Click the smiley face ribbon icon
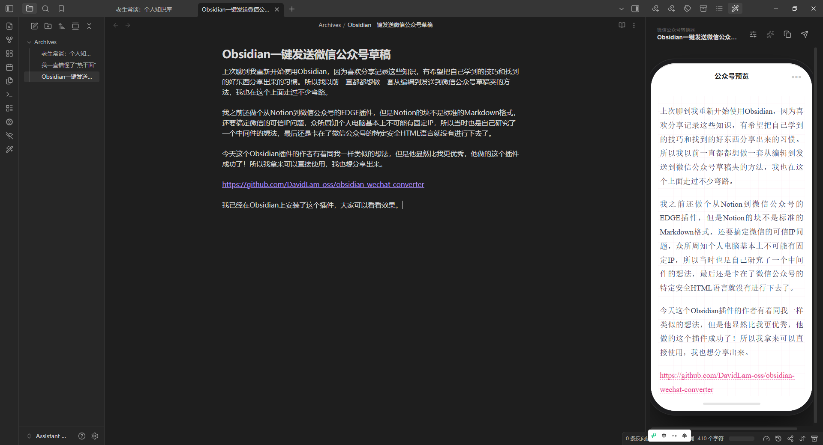This screenshot has width=823, height=445. pyautogui.click(x=9, y=122)
